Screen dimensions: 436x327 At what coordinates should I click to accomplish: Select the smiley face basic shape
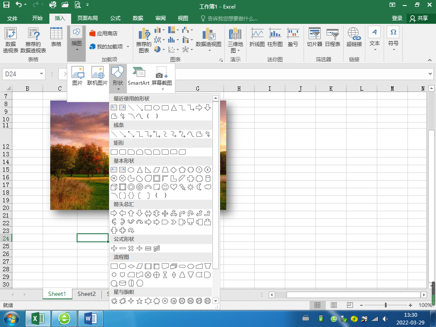165,187
